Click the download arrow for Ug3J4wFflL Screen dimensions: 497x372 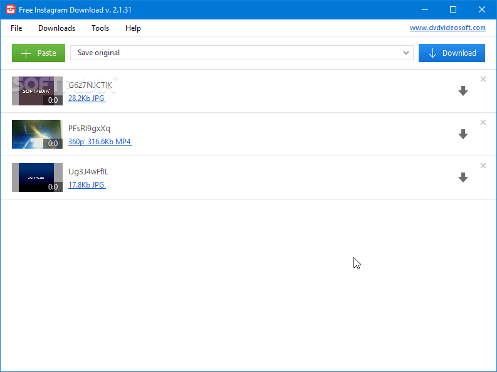coord(463,178)
